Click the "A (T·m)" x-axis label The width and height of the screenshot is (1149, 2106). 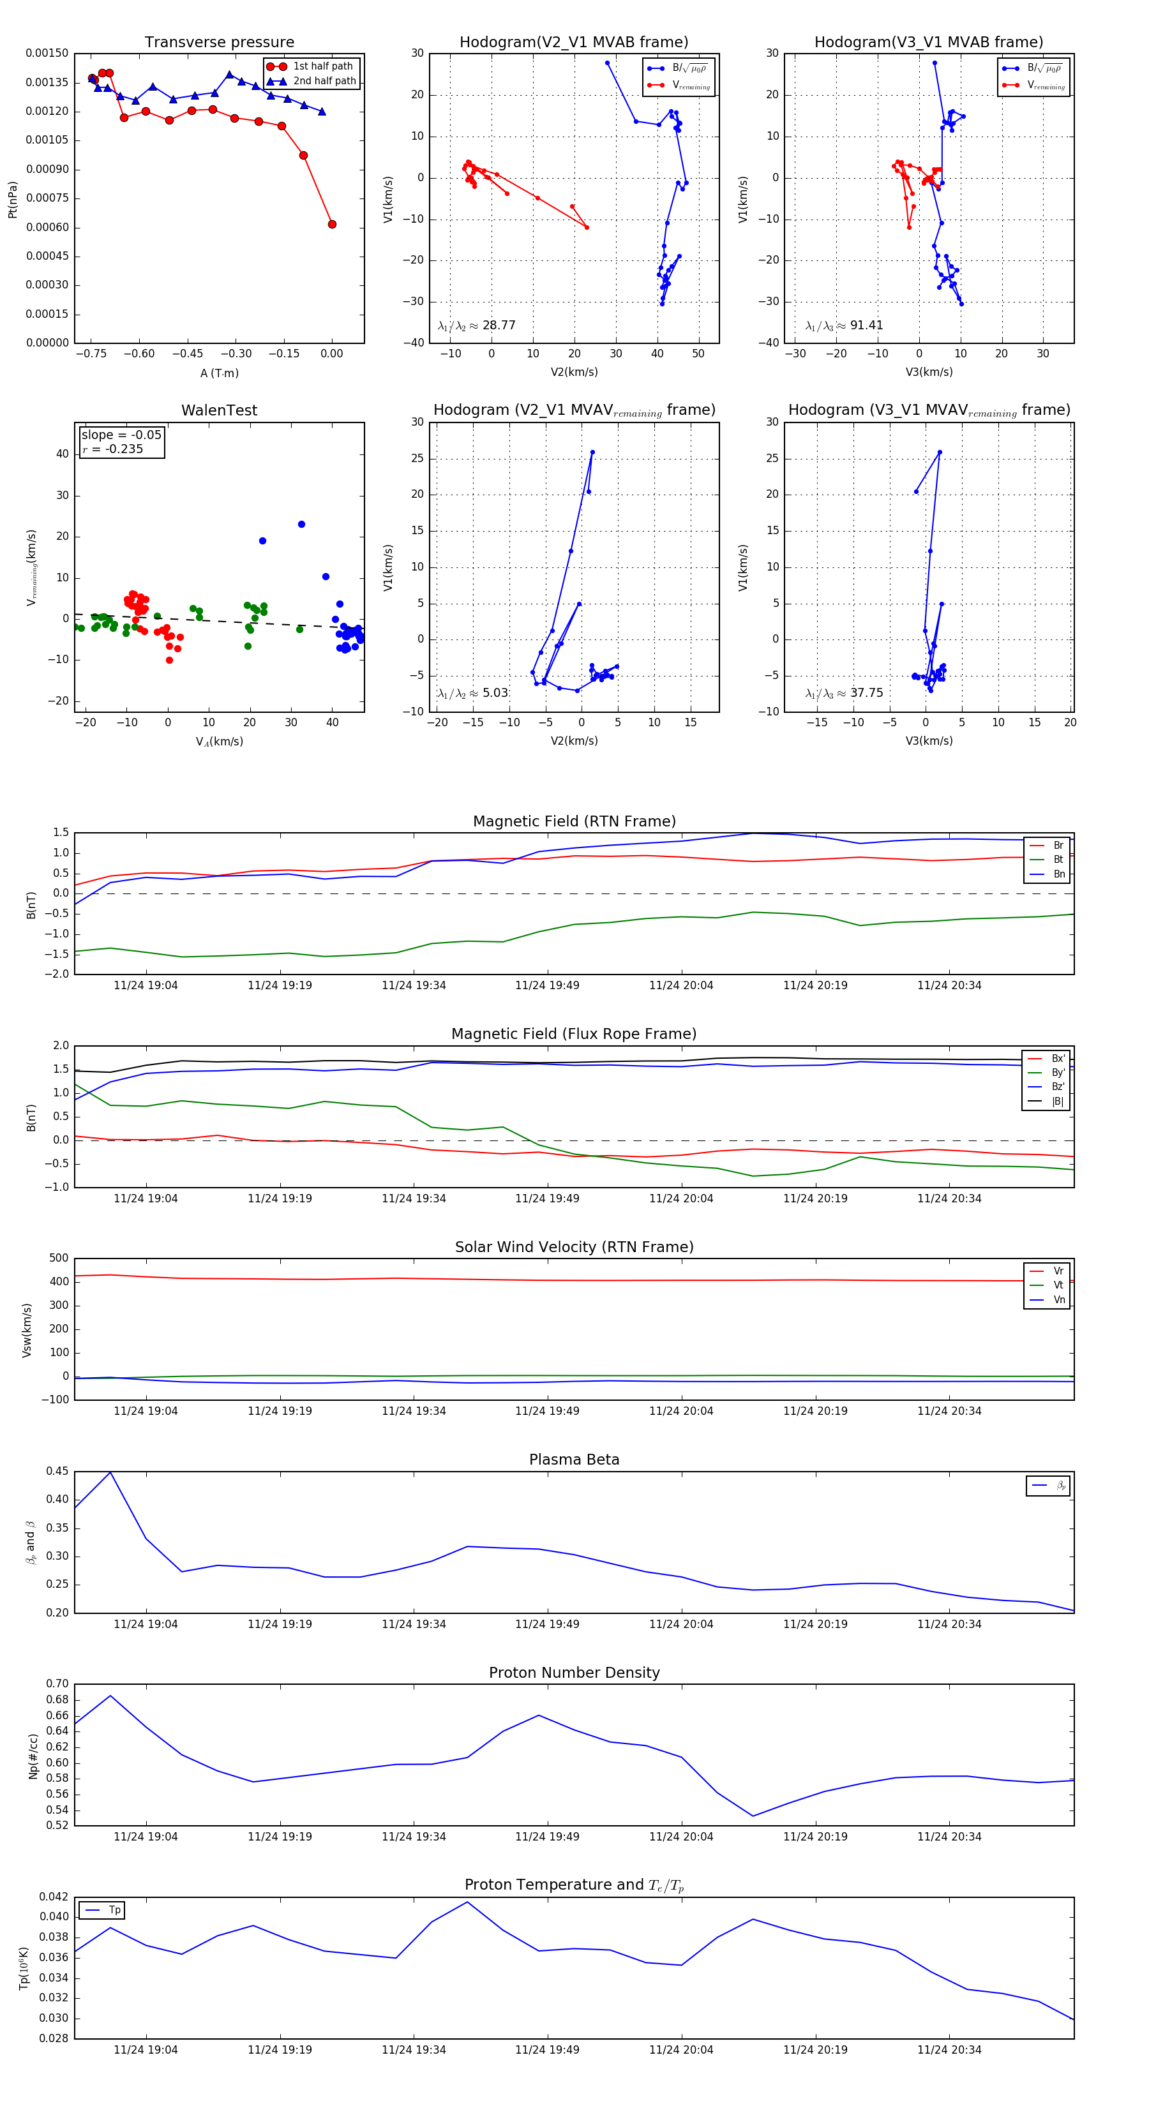(219, 373)
